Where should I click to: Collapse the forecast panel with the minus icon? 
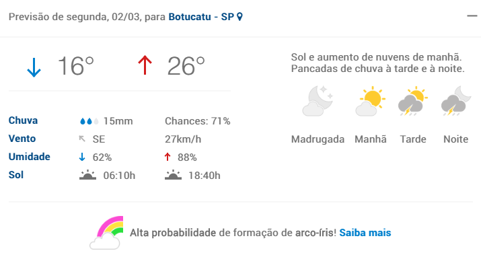point(472,15)
